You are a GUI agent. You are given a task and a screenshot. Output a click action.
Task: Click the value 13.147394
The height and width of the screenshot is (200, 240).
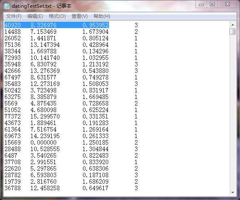45,45
